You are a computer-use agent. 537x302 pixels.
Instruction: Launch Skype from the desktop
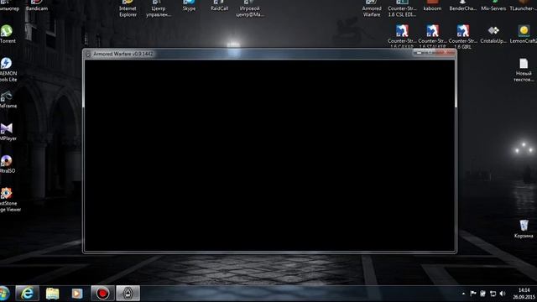coord(189,6)
